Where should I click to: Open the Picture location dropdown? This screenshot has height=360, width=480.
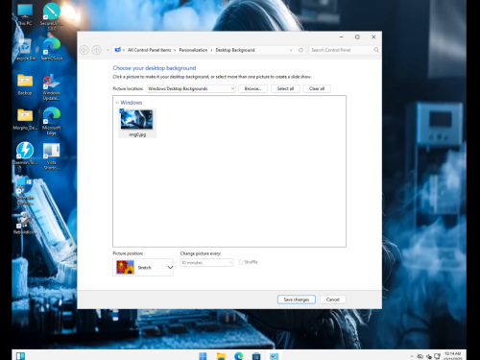(191, 88)
